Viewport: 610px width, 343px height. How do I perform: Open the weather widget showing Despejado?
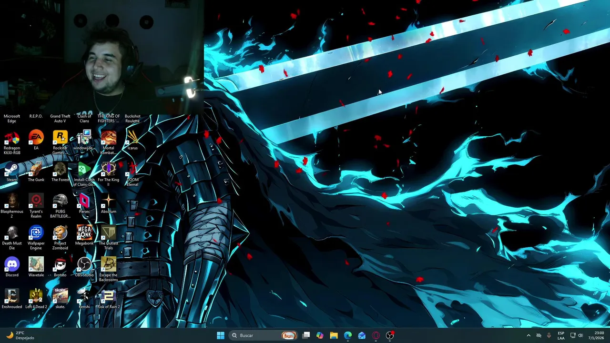tap(20, 335)
